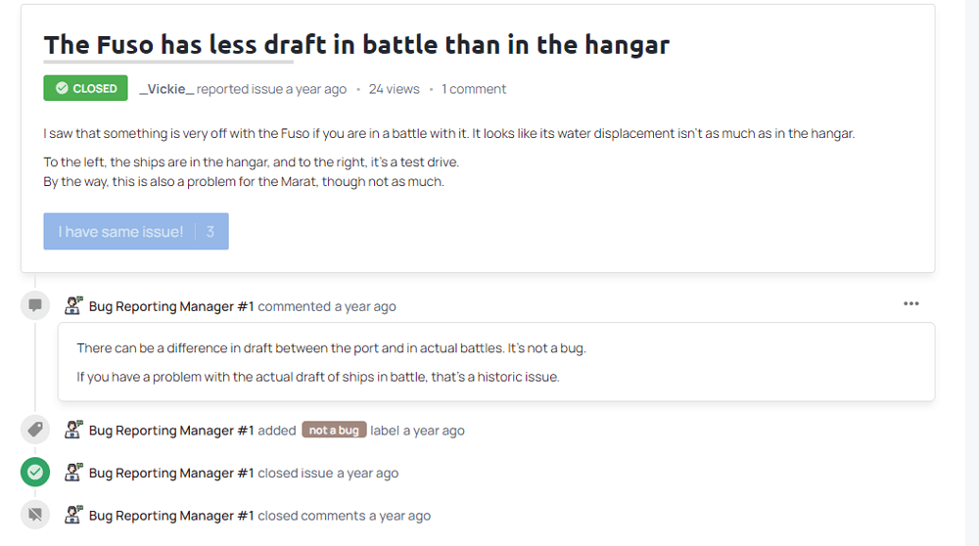The image size is (979, 546).
Task: Click the manager avatar on the 'closed comments' row
Action: (73, 515)
